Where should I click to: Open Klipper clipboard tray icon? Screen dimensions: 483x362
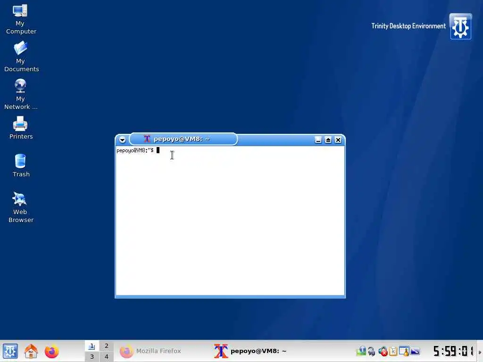click(393, 351)
